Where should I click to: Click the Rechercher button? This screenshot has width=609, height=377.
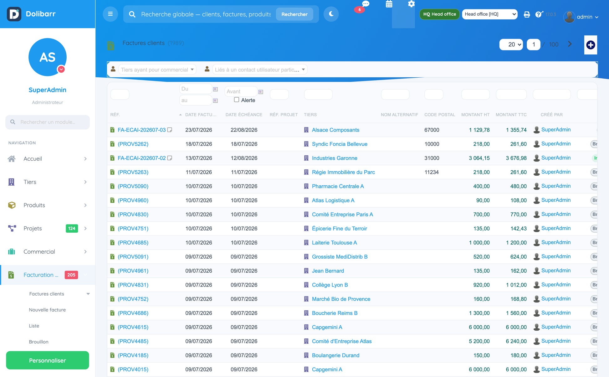pyautogui.click(x=294, y=14)
